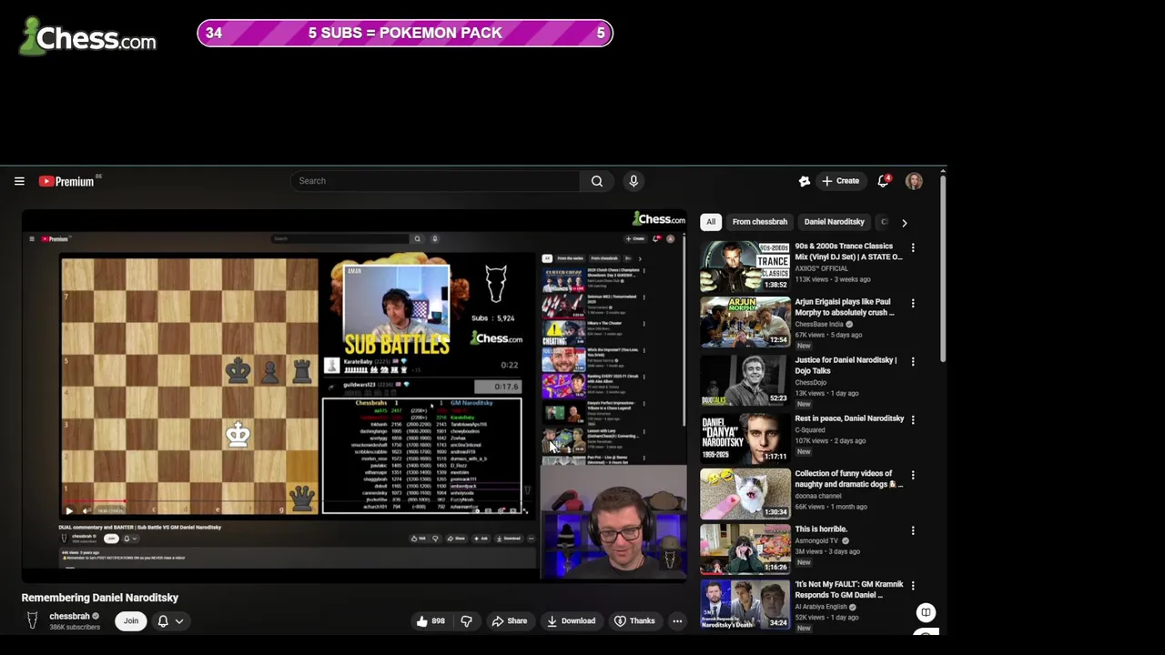
Task: Go to YouTube Premium home logo
Action: 66,181
